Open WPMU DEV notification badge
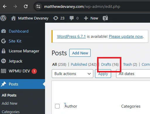Screen dimensions: 150x114 (34, 71)
